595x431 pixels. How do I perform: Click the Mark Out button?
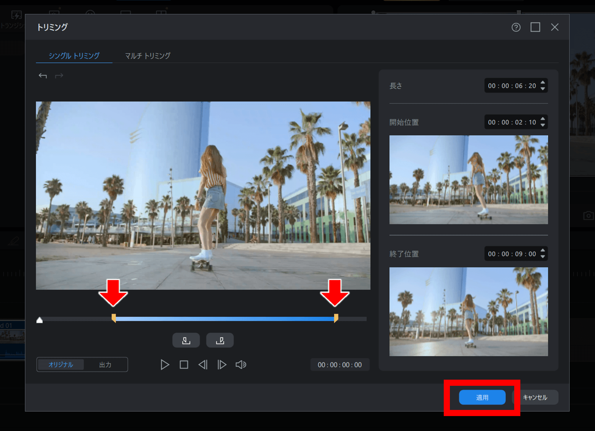(x=220, y=340)
